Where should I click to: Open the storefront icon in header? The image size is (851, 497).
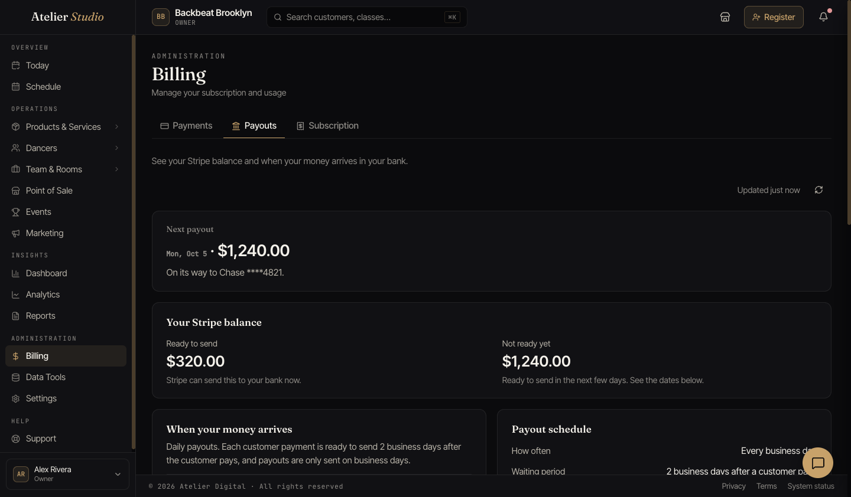(x=725, y=17)
